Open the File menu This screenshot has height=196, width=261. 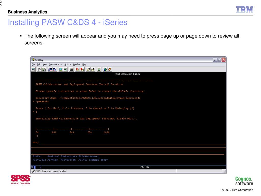pyautogui.click(x=33, y=64)
